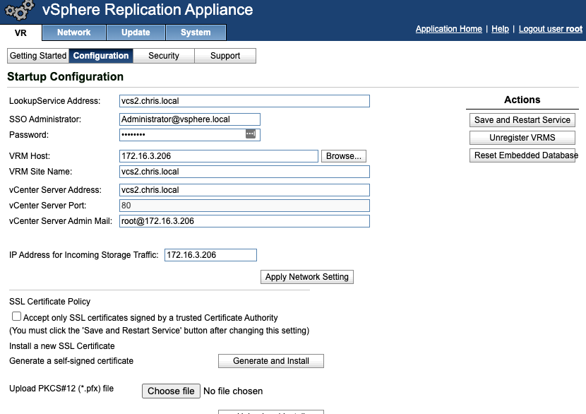Focus the vCenter Server Address field
Screen dimensions: 586x414
point(244,190)
